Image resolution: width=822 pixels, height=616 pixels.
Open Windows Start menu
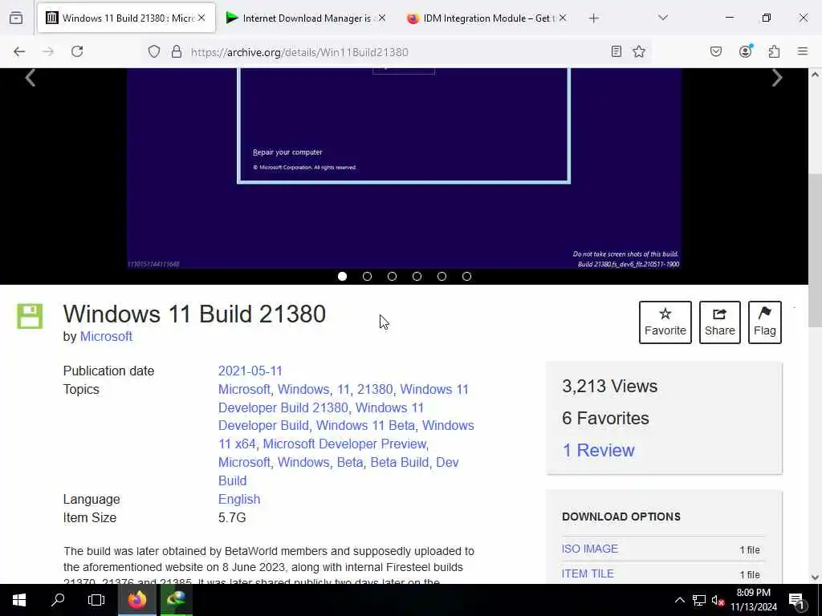click(19, 600)
